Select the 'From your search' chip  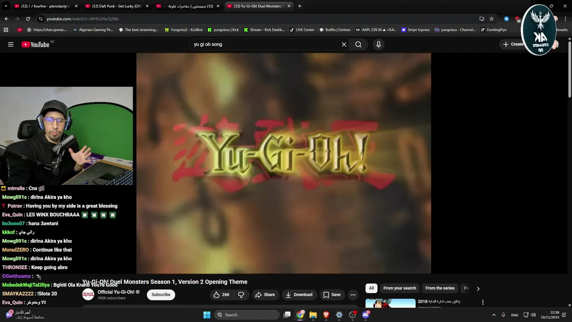(x=400, y=288)
